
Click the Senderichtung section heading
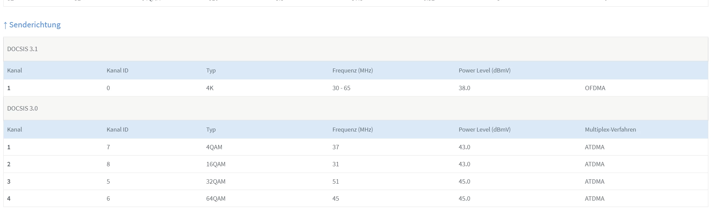[x=35, y=25]
